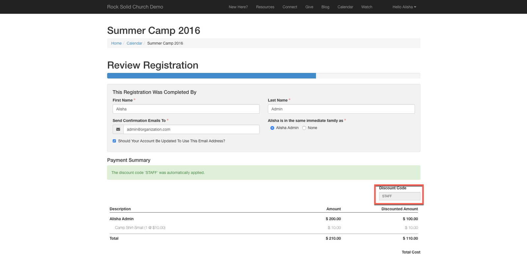Screen dimensions: 527x254
Task: Open the Blog nav link
Action: (x=325, y=7)
